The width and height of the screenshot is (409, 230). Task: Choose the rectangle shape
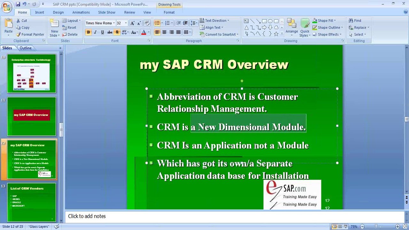264,21
